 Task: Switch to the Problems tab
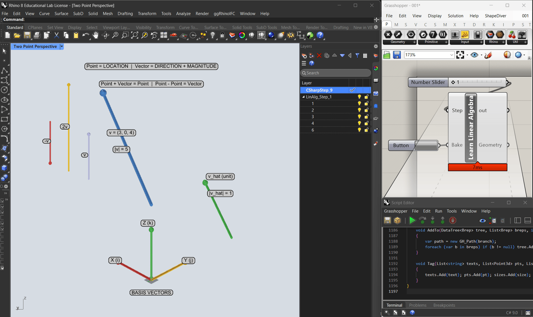point(418,305)
